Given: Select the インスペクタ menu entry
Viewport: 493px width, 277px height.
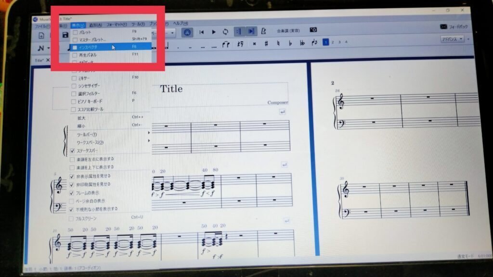Looking at the screenshot, I should click(110, 47).
